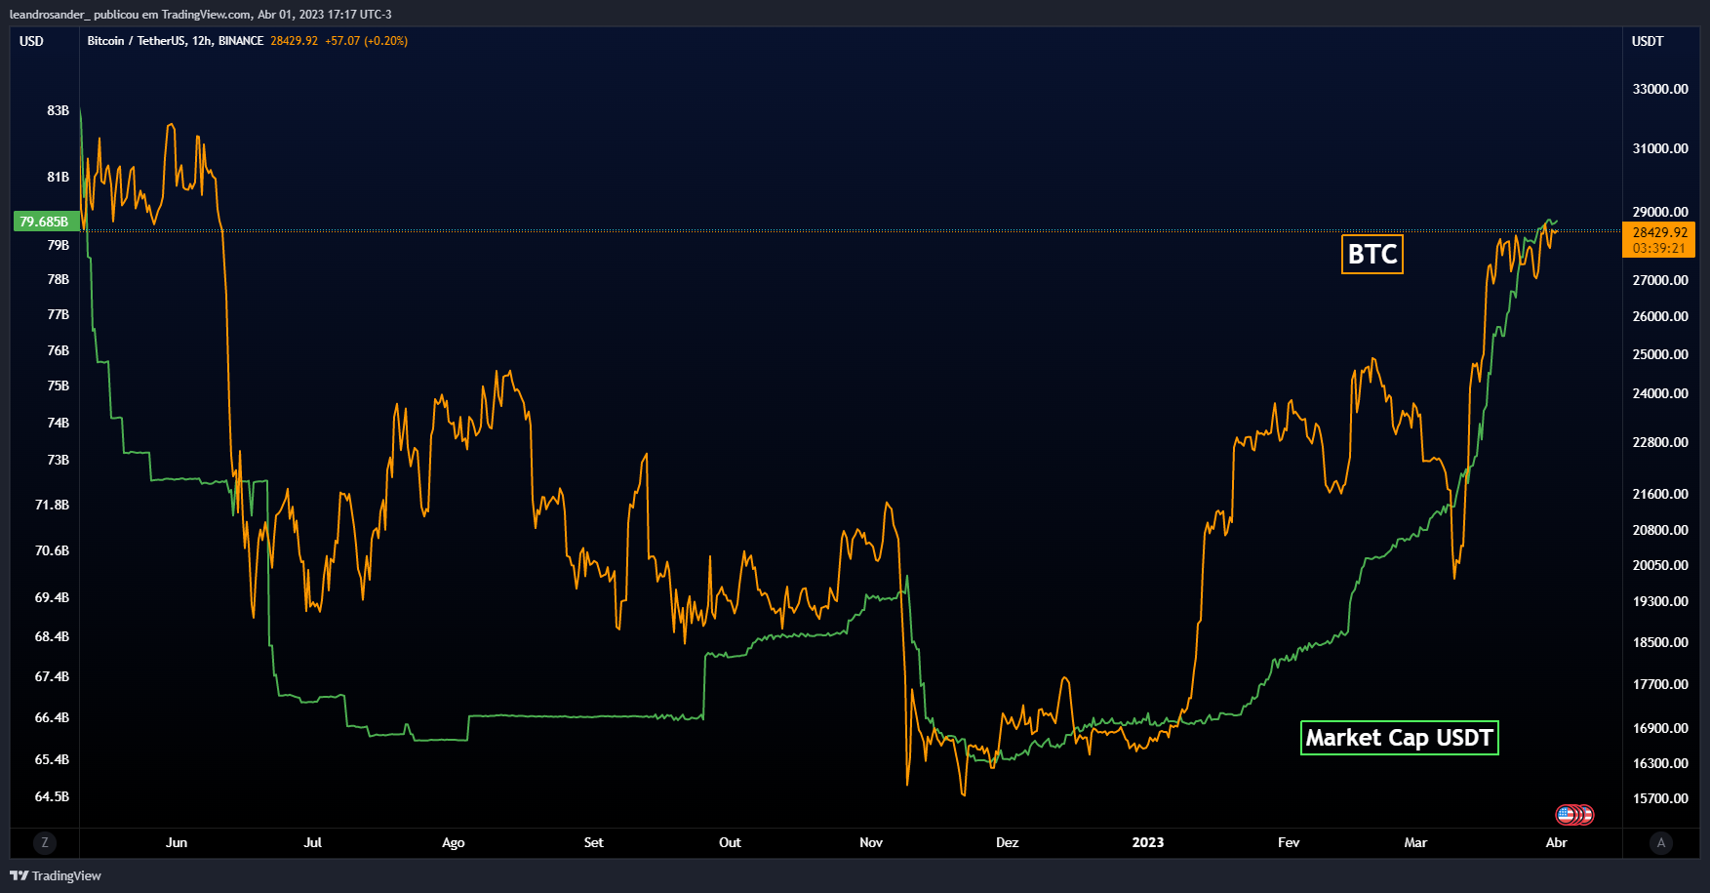Click the Set label on time axis
Screen dimensions: 1710x893
[594, 842]
